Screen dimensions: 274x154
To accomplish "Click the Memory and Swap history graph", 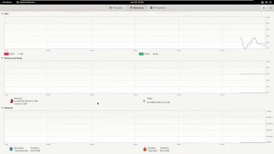I will coord(135,77).
